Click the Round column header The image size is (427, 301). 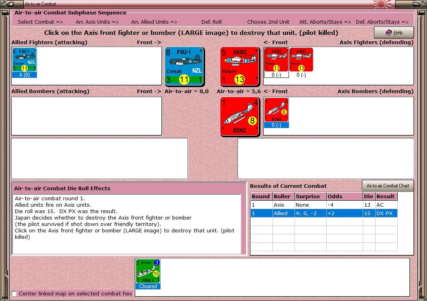tap(261, 196)
